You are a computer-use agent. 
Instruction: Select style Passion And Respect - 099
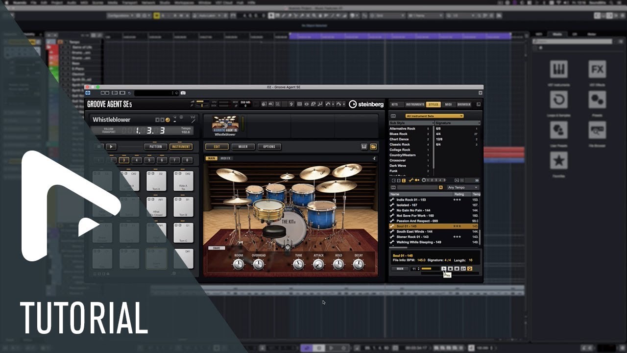434,221
